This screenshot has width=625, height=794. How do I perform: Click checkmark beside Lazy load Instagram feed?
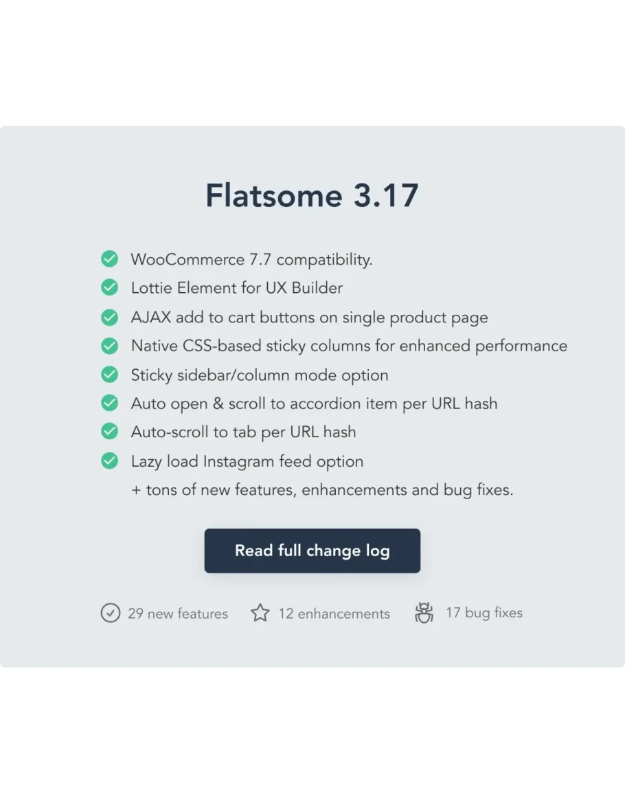click(109, 461)
